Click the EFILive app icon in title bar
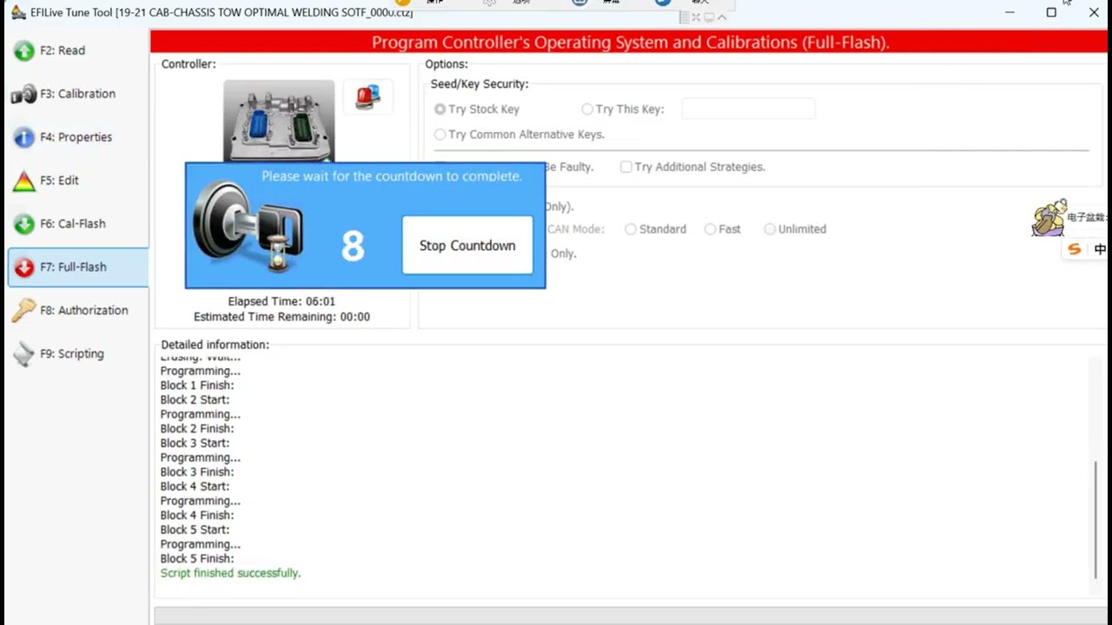 (x=18, y=12)
